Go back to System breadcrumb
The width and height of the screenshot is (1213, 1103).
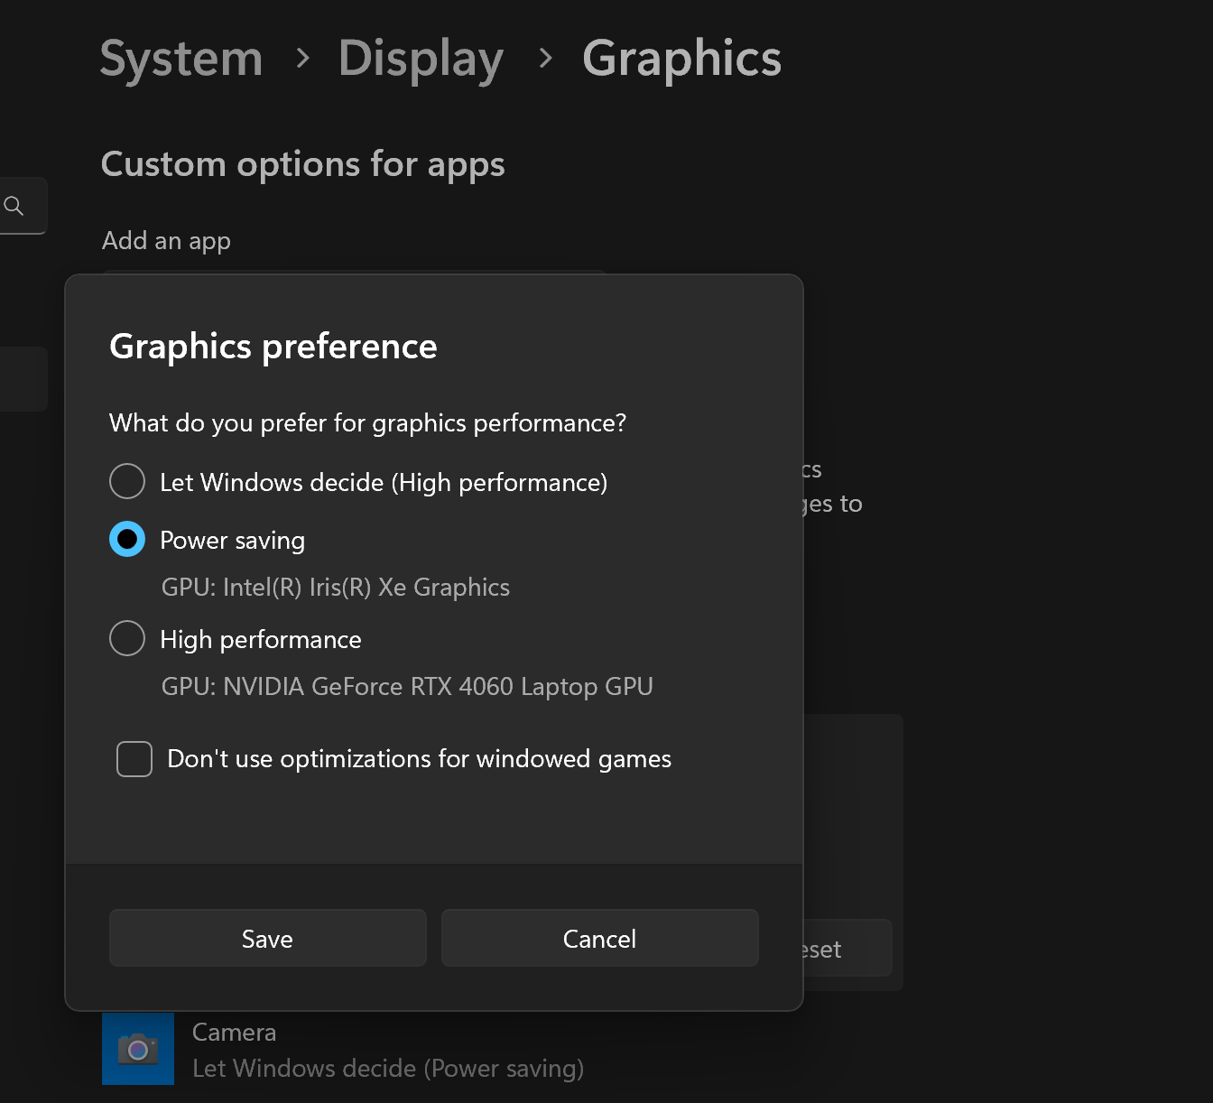tap(181, 59)
